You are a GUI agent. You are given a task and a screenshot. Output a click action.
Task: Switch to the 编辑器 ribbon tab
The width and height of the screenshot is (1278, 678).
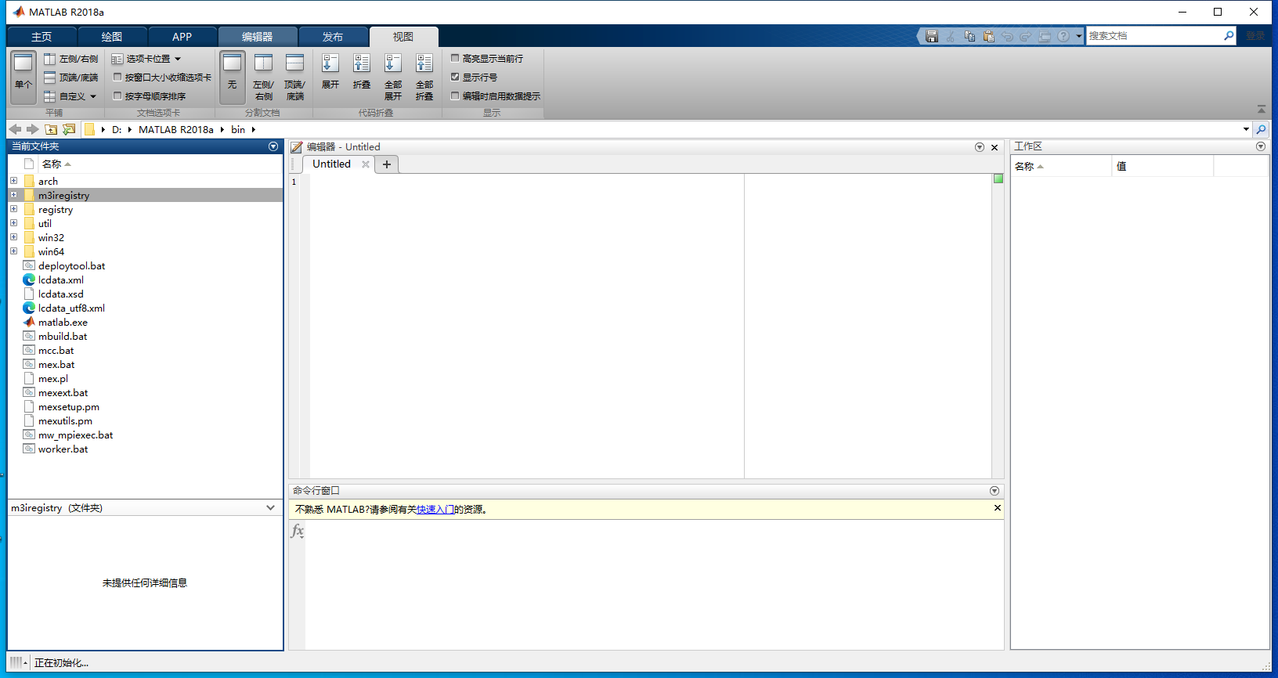(258, 37)
